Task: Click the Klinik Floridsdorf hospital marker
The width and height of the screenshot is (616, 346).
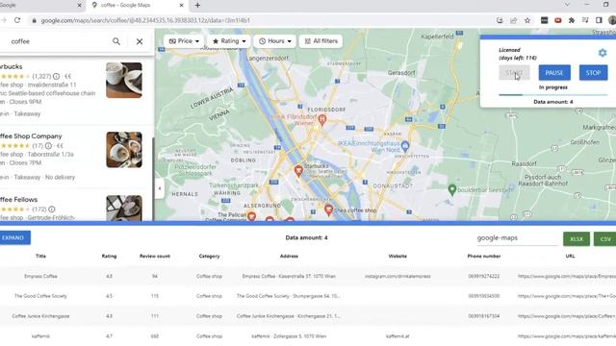Action: tap(322, 119)
